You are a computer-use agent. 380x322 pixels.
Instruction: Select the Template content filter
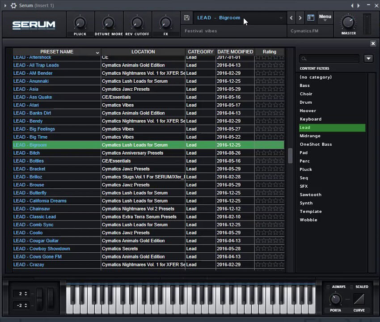click(310, 212)
